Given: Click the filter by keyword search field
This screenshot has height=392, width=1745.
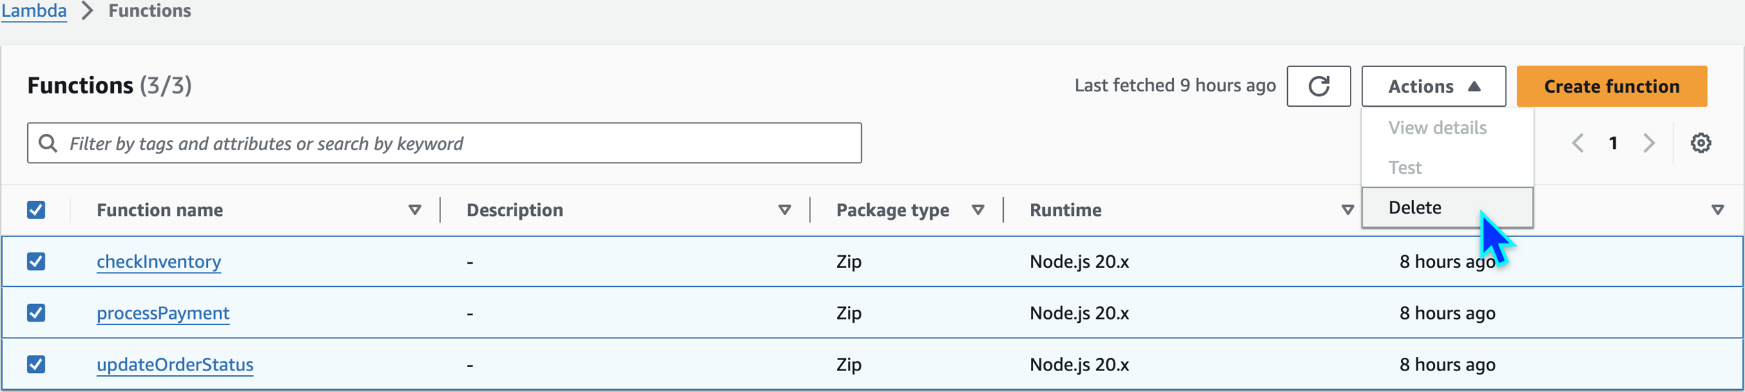Looking at the screenshot, I should pyautogui.click(x=461, y=143).
